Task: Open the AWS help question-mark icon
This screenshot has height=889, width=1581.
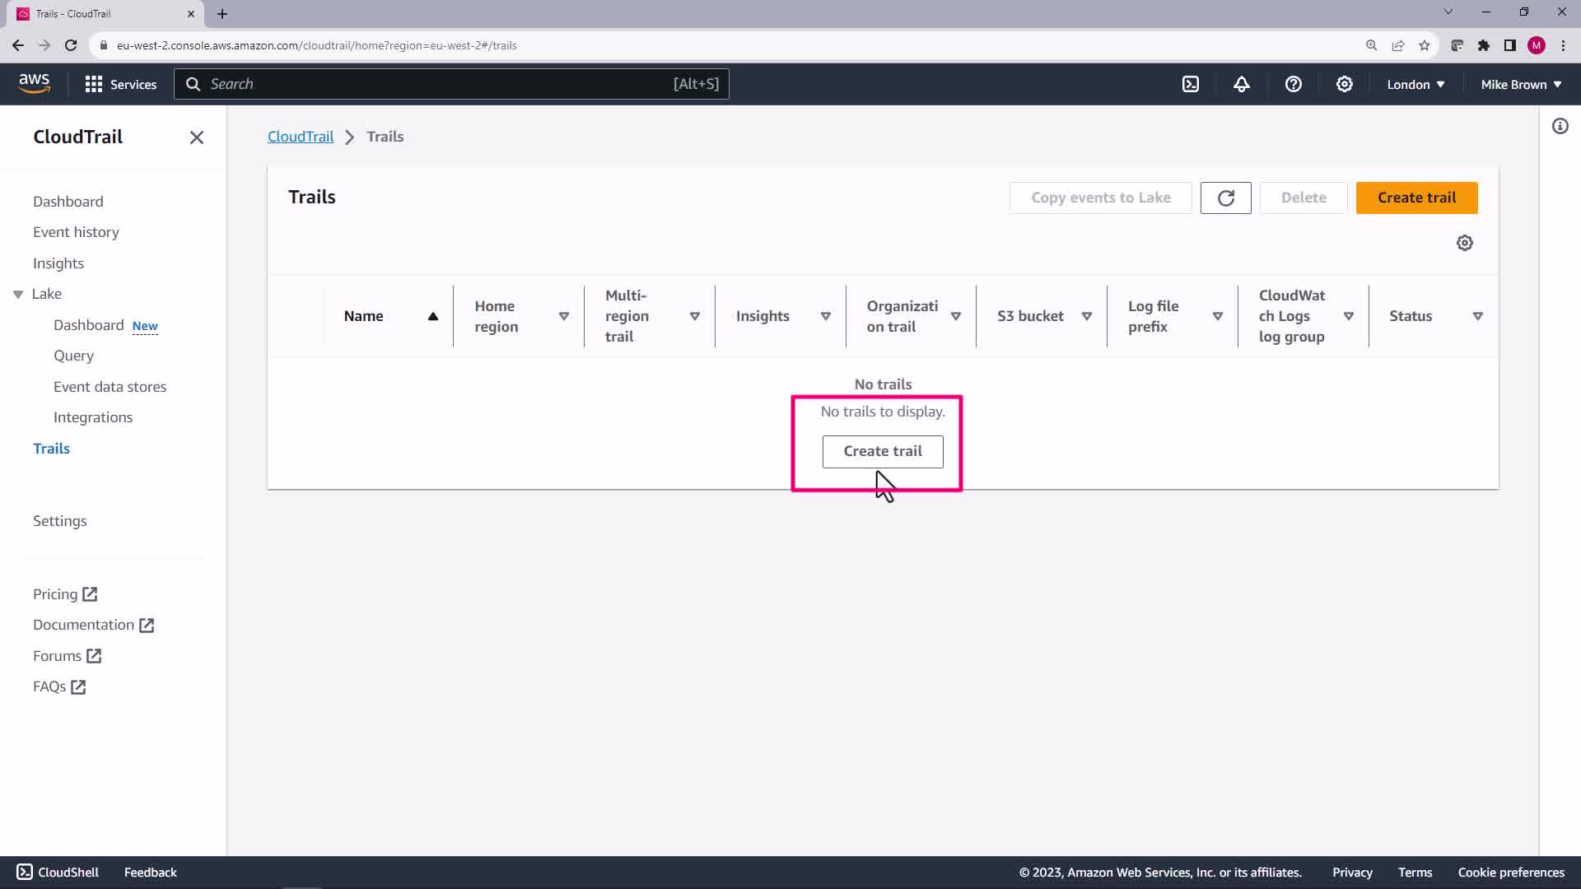Action: click(1293, 84)
